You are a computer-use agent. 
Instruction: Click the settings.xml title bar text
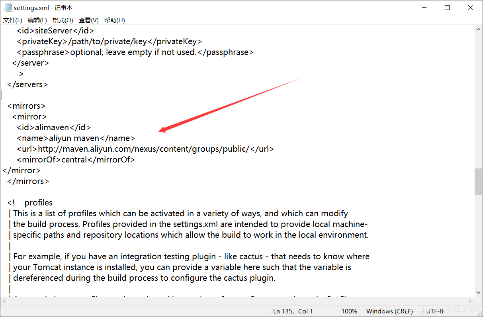43,8
